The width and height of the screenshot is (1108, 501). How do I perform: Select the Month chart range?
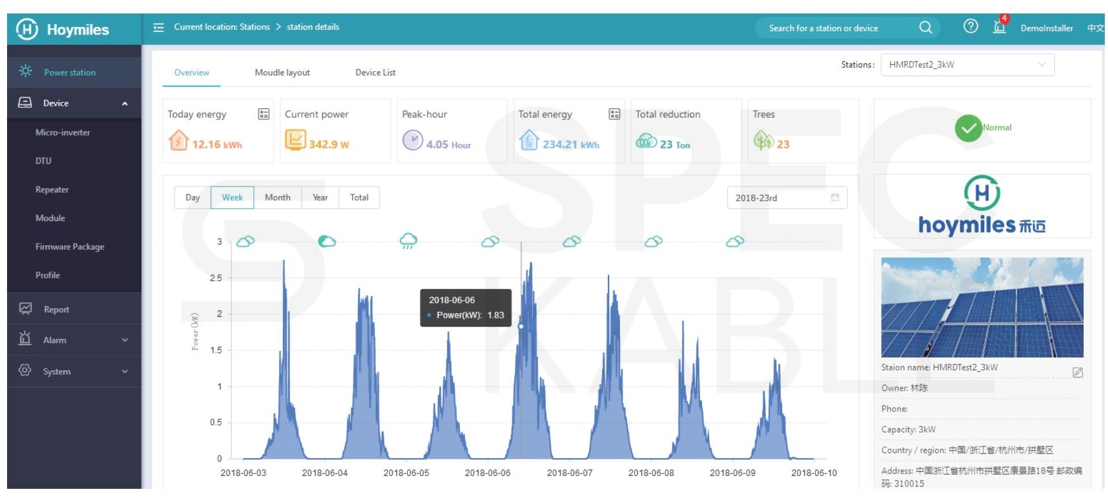[x=278, y=197]
